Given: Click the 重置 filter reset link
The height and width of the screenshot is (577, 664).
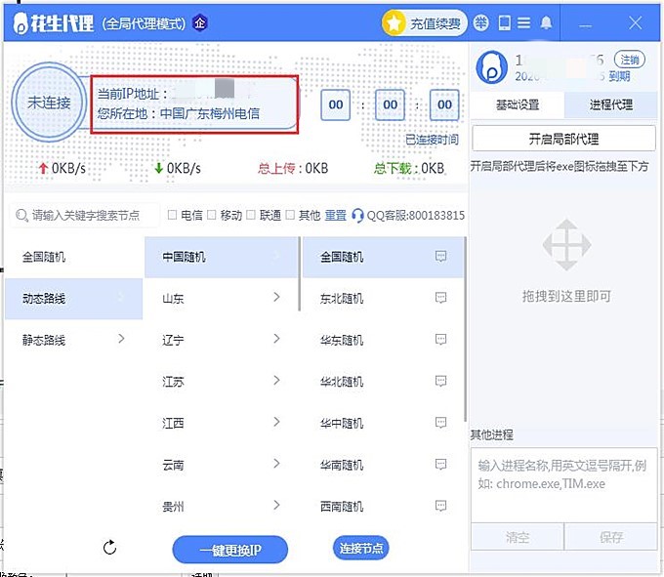Looking at the screenshot, I should [x=335, y=215].
